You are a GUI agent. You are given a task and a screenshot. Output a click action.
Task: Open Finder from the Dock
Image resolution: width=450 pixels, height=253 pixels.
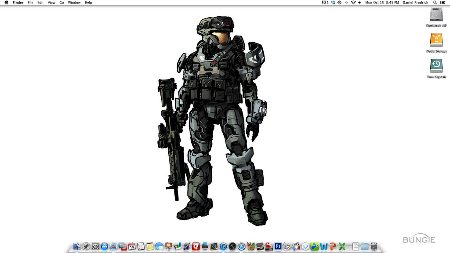point(77,246)
